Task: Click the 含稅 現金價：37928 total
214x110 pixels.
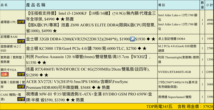Action: (x=195, y=107)
